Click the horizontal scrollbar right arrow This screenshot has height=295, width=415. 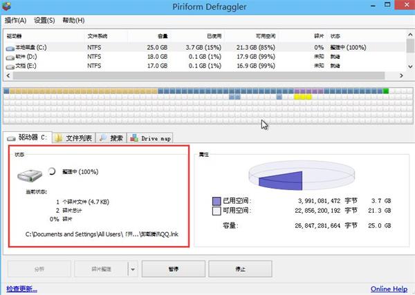point(401,75)
